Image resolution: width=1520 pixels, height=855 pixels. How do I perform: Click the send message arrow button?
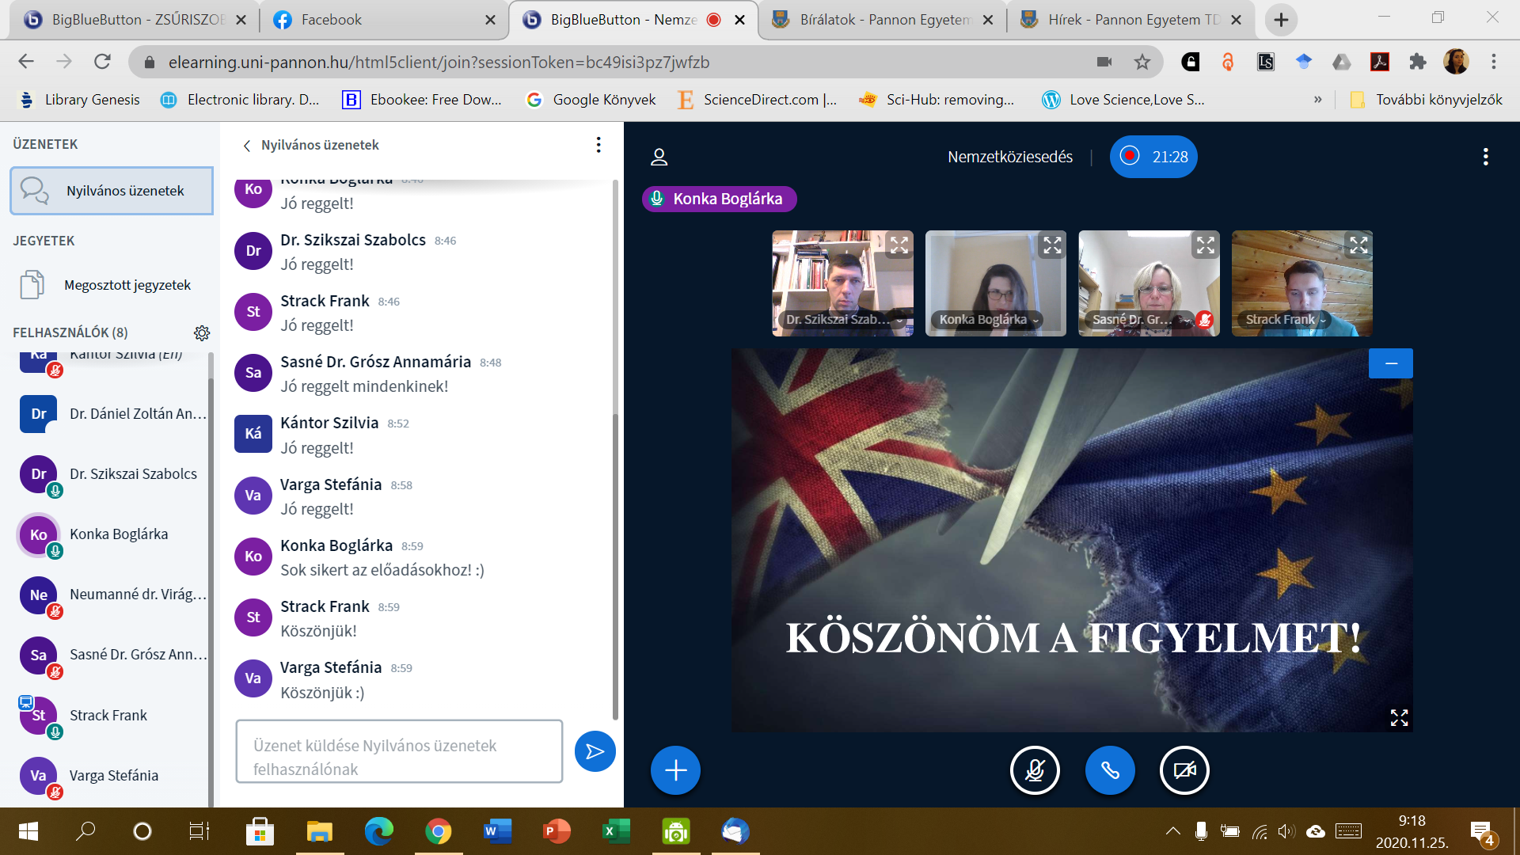click(595, 751)
